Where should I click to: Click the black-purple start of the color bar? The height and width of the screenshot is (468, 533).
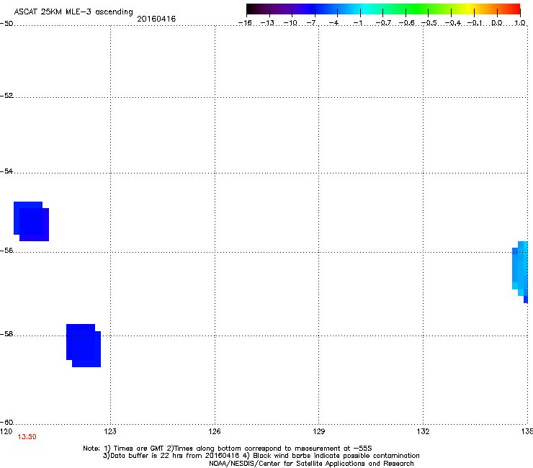tap(259, 9)
